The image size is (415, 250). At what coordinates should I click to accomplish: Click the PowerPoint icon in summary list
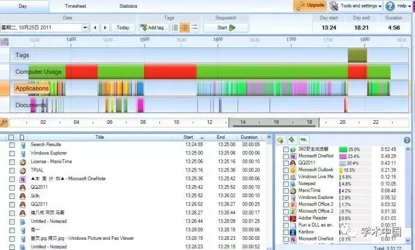point(293,204)
